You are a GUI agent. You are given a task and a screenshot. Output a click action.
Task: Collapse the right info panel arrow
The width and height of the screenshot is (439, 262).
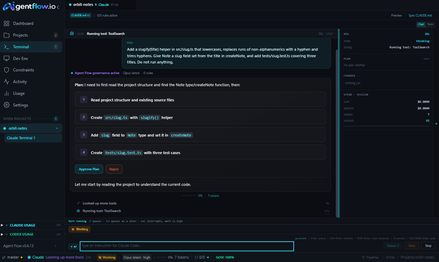(436, 123)
